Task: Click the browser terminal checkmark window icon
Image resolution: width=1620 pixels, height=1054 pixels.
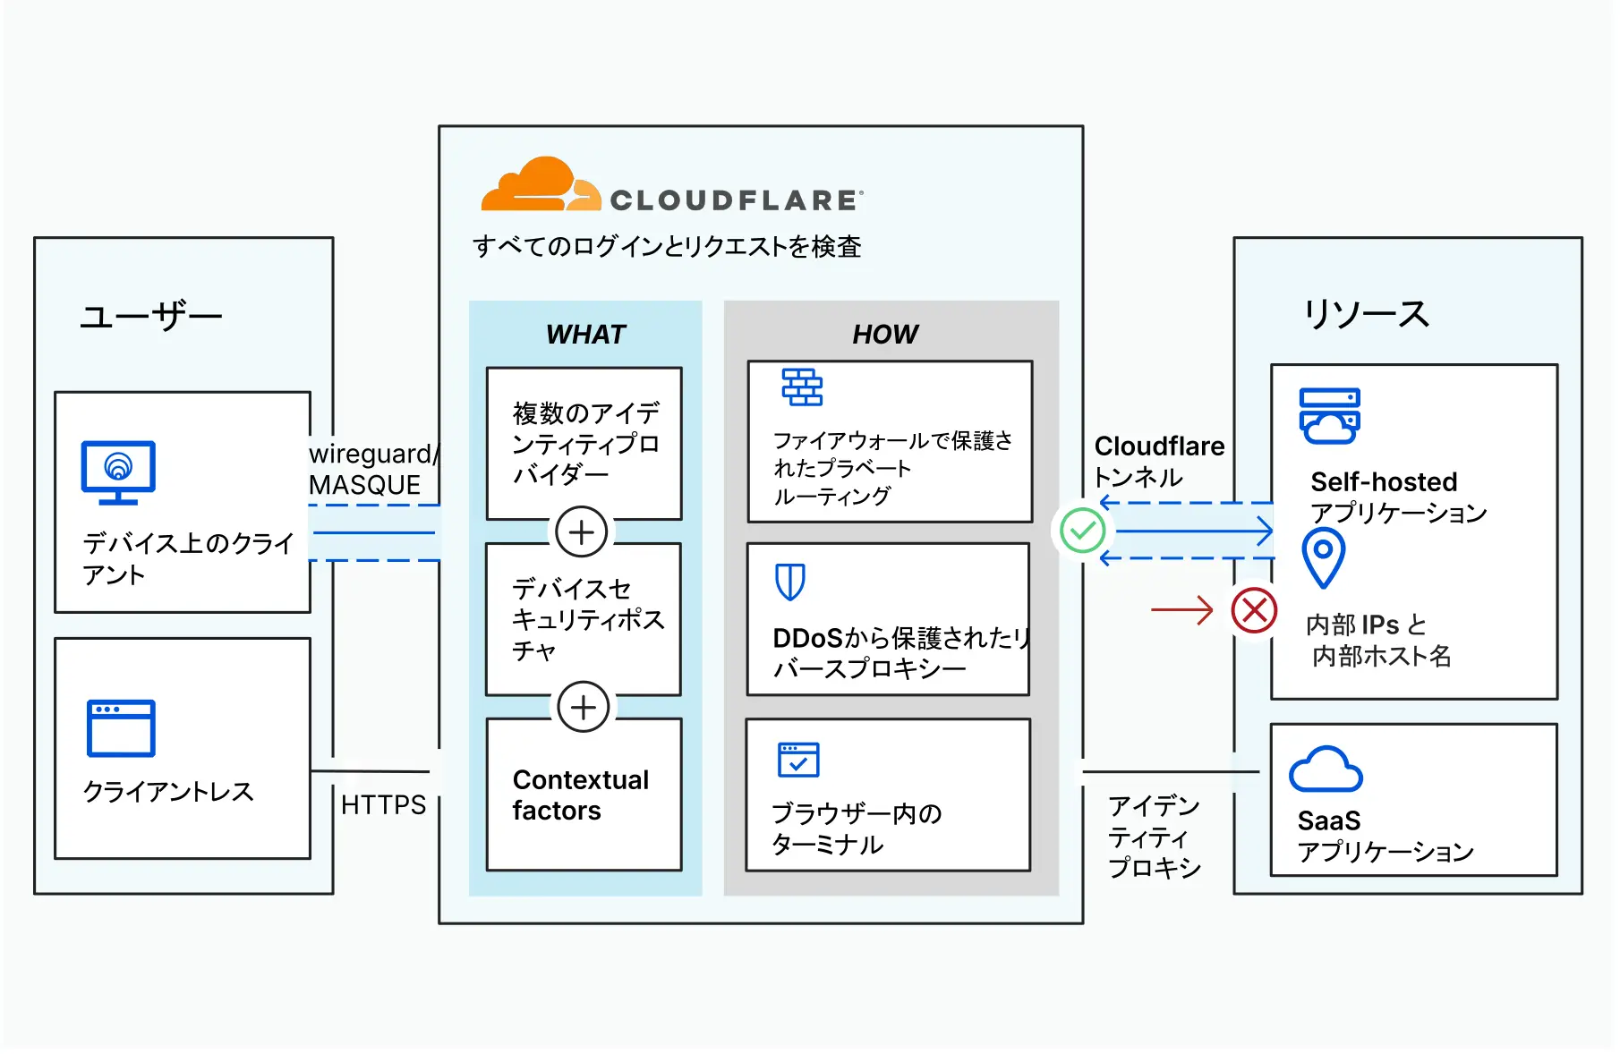Action: tap(797, 760)
